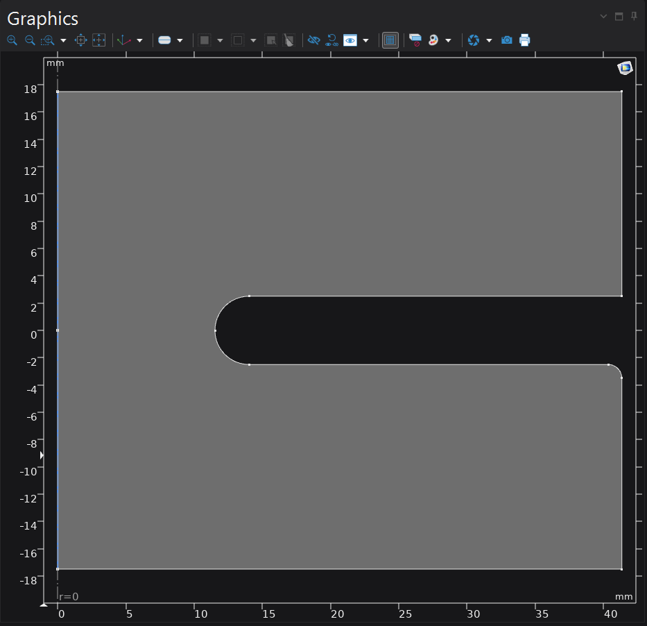Image resolution: width=647 pixels, height=626 pixels.
Task: Click the color palette icon
Action: (x=433, y=40)
